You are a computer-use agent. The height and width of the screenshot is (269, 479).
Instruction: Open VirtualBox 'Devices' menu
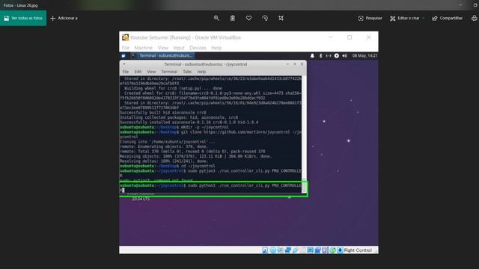pos(198,48)
